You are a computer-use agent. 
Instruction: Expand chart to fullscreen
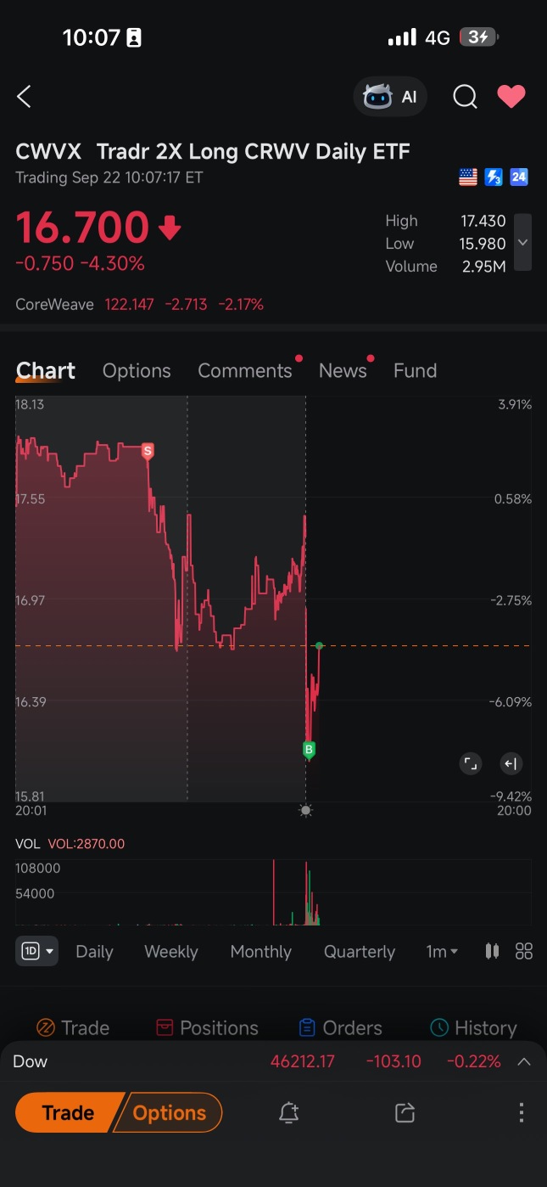point(470,763)
